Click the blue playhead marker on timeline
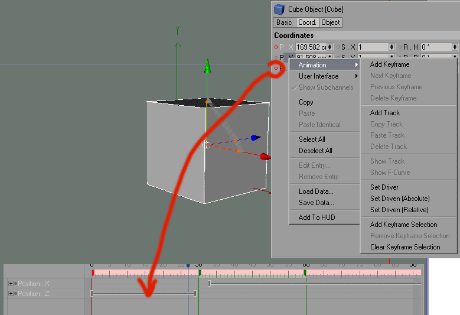The height and width of the screenshot is (315, 460). [x=188, y=266]
